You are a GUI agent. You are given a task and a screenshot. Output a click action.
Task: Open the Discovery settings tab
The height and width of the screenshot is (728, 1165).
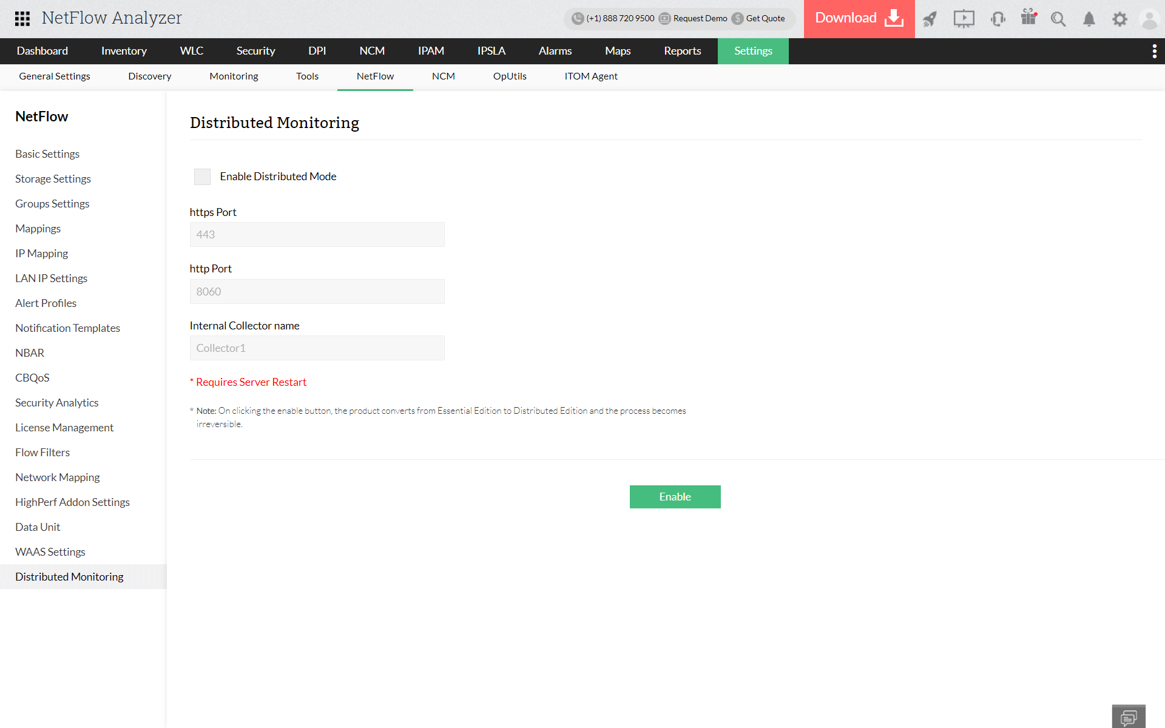[149, 76]
